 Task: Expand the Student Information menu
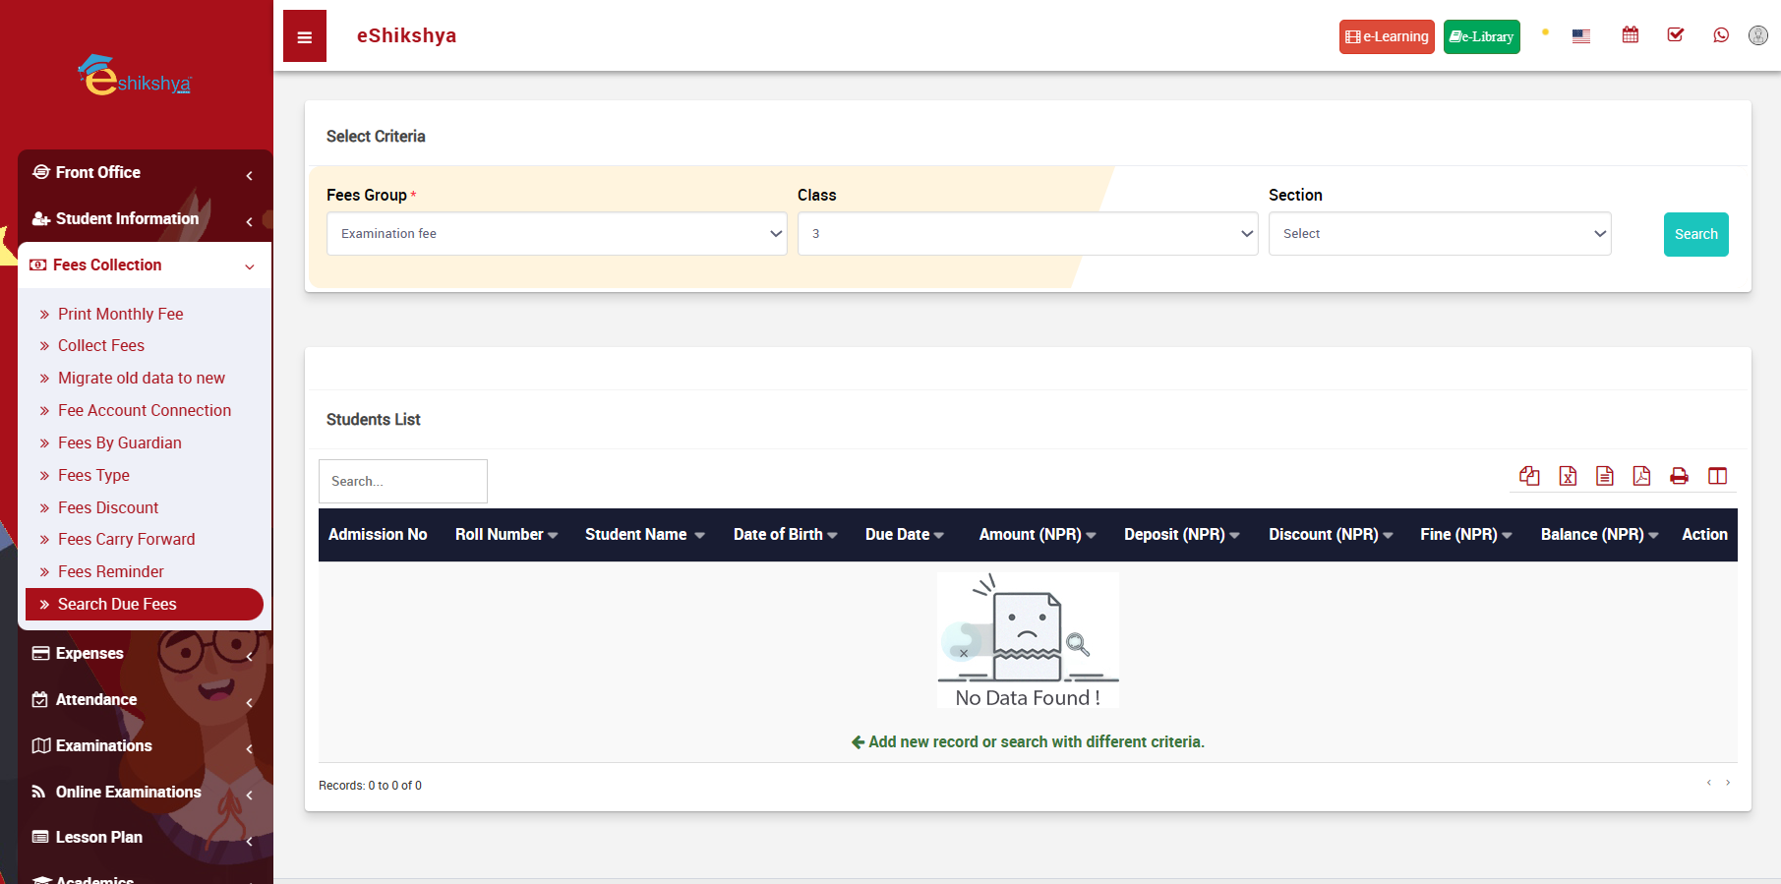click(144, 218)
